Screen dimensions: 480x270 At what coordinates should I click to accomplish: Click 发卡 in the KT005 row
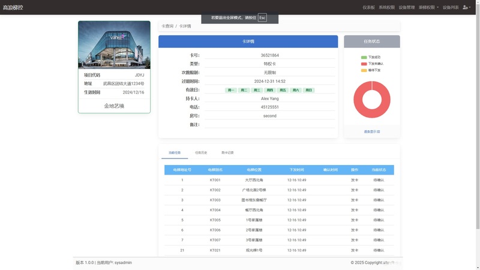pos(355,220)
